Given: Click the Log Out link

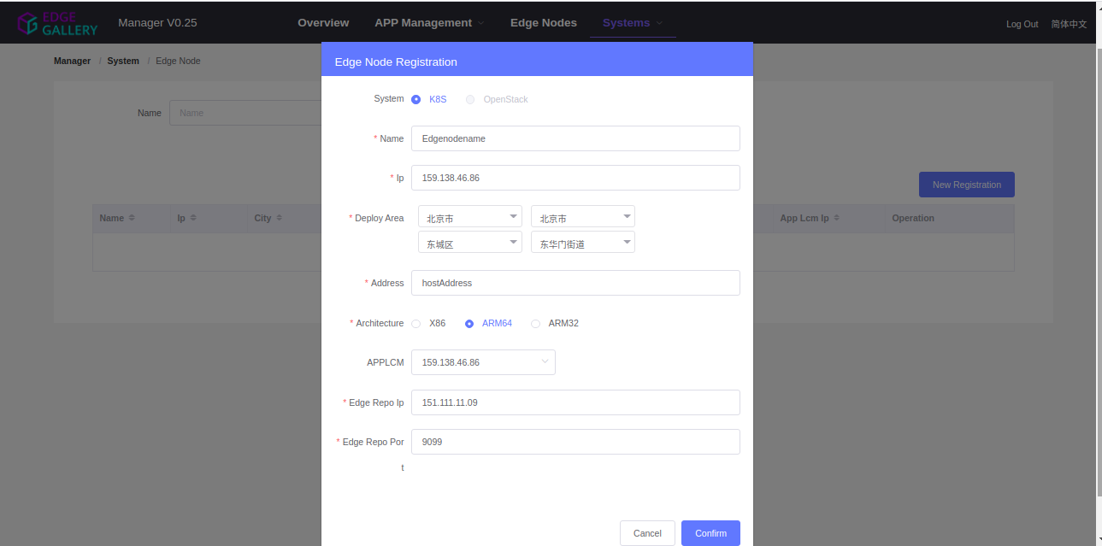Looking at the screenshot, I should (1022, 24).
